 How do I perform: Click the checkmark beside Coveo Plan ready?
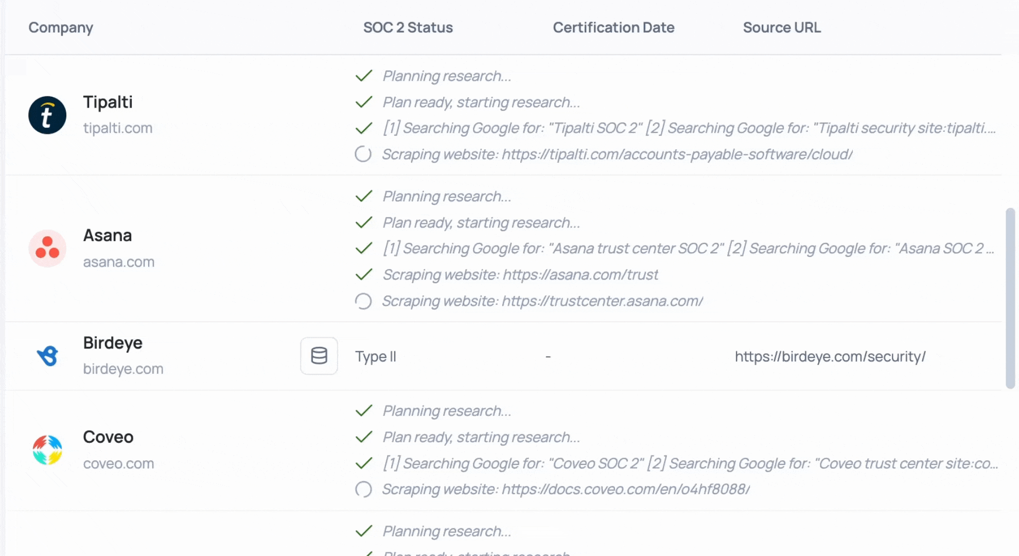click(364, 437)
